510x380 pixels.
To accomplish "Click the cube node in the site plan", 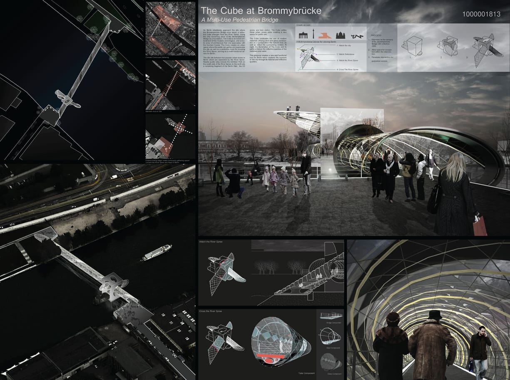I will coord(68,100).
